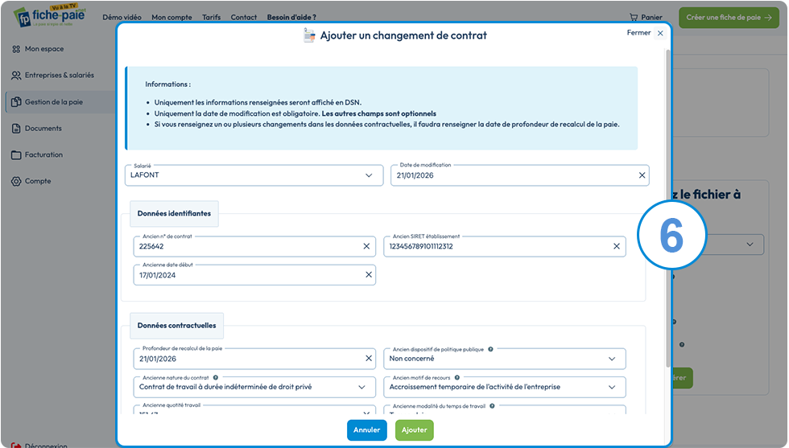Open the background page dropdown behind dialog
Screen dimensions: 789x448
click(750, 245)
